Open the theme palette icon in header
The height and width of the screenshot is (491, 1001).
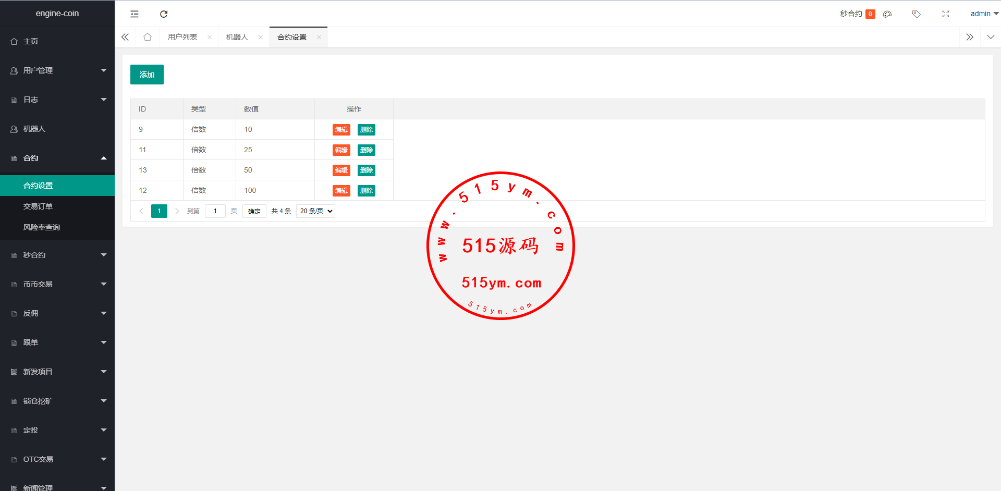tap(887, 14)
